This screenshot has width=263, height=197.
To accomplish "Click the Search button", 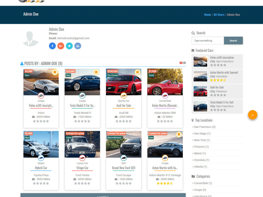I will (x=233, y=40).
